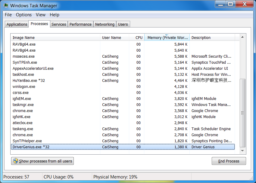Open the File menu

(x=8, y=15)
